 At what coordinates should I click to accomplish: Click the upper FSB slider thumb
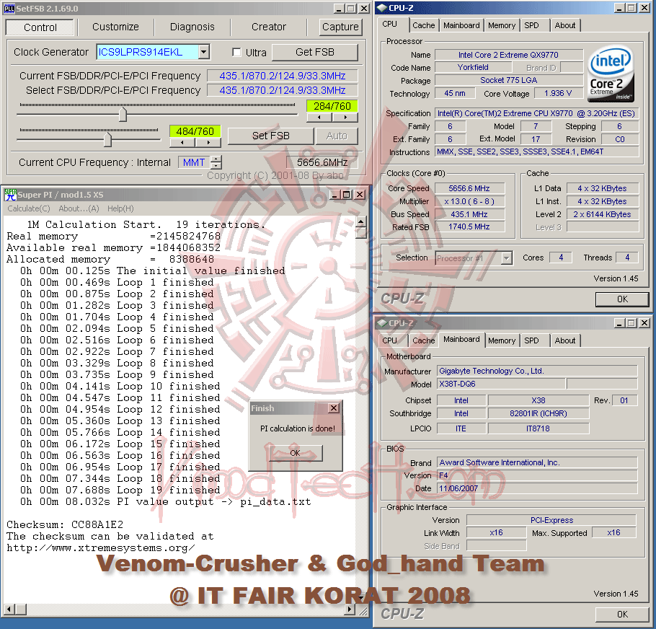pyautogui.click(x=123, y=114)
